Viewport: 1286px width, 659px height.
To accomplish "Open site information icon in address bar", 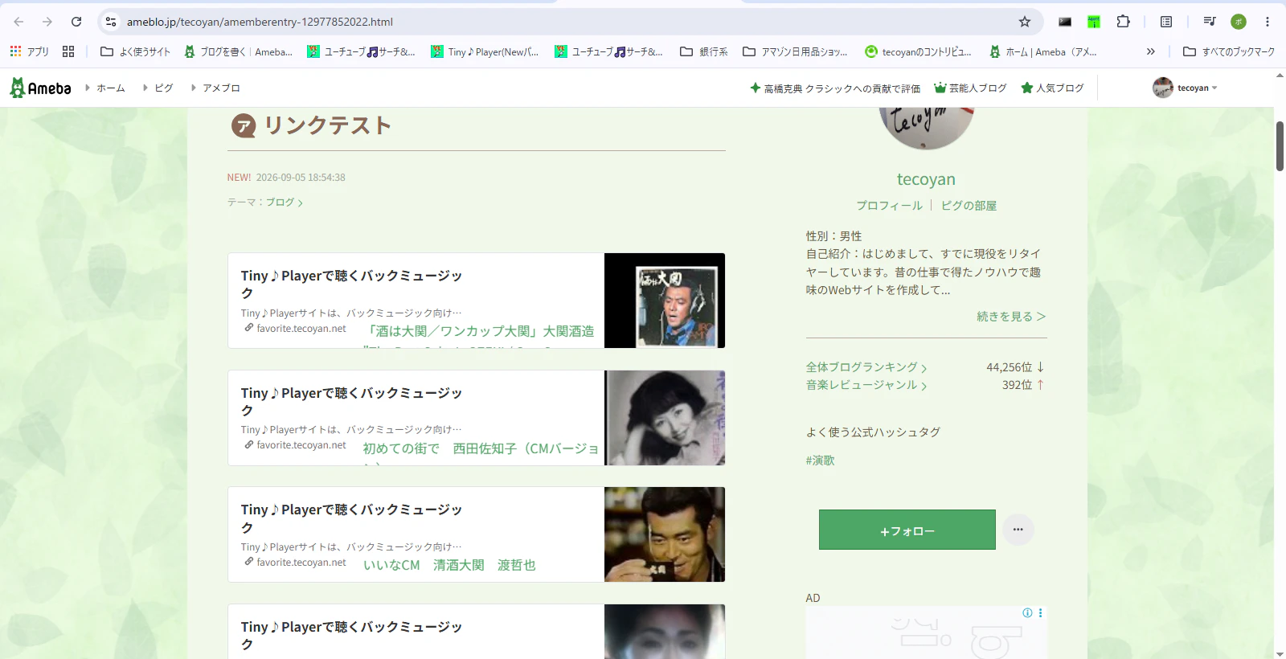I will 112,22.
